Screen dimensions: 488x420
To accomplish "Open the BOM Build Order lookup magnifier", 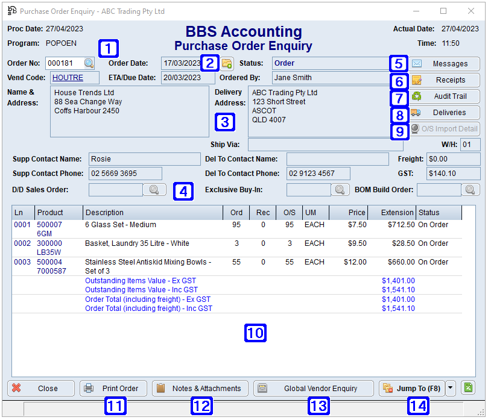I will (471, 189).
